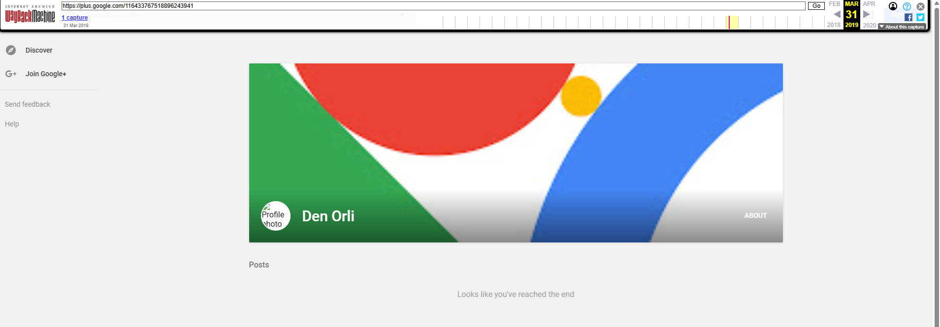Select Join Google+ in the sidebar
This screenshot has height=327, width=940.
tap(46, 74)
